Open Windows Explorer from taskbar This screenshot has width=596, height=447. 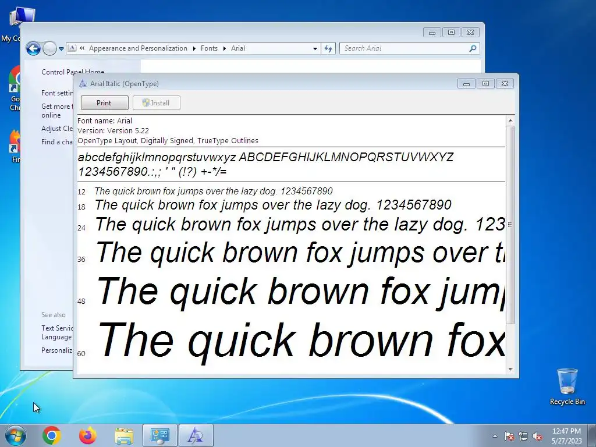124,435
